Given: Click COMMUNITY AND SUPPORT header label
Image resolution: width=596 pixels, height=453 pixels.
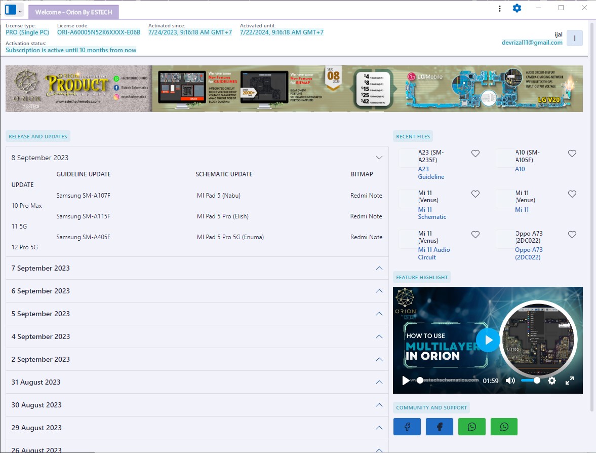Looking at the screenshot, I should point(431,407).
